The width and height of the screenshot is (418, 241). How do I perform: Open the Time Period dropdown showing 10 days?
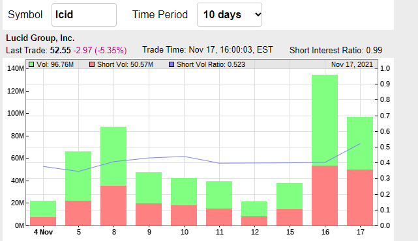click(x=230, y=14)
